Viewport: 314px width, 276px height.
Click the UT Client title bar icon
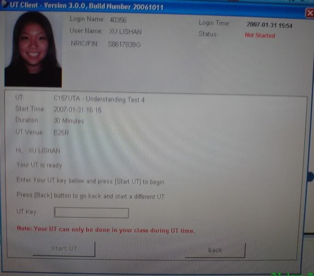click(4, 4)
